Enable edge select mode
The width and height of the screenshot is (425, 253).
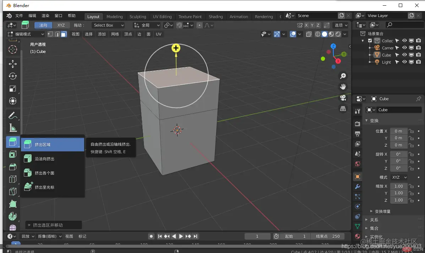(57, 34)
